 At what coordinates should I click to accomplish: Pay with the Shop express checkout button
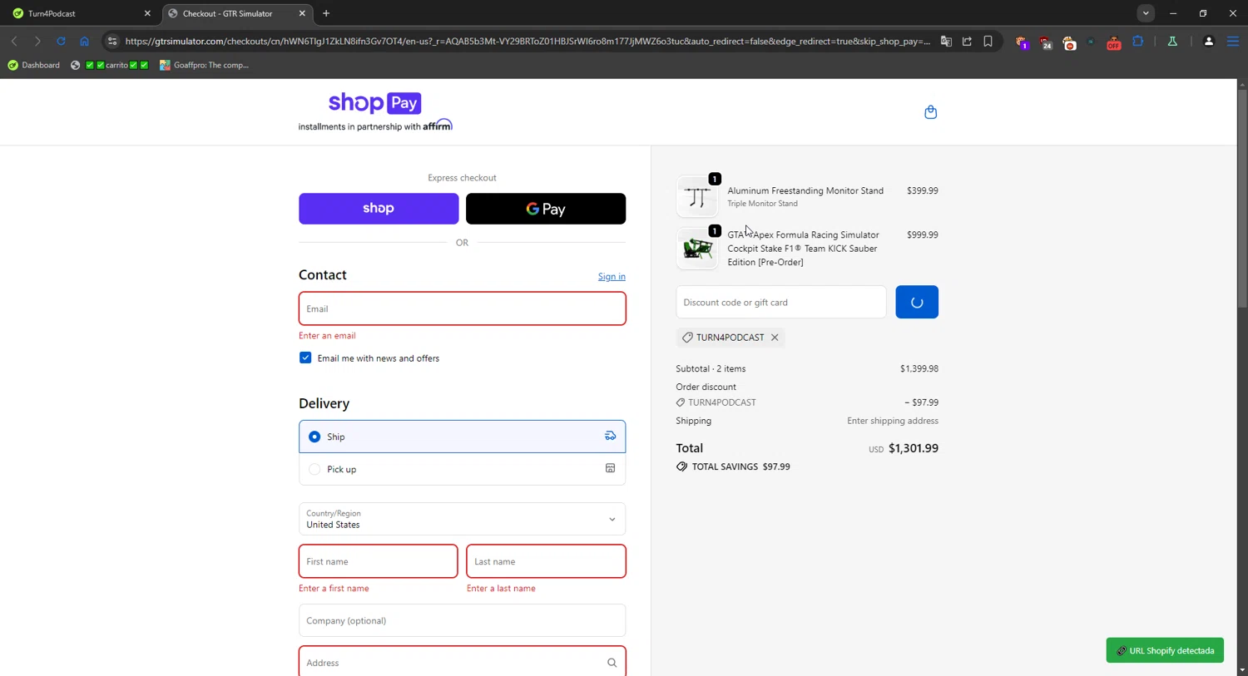(379, 209)
